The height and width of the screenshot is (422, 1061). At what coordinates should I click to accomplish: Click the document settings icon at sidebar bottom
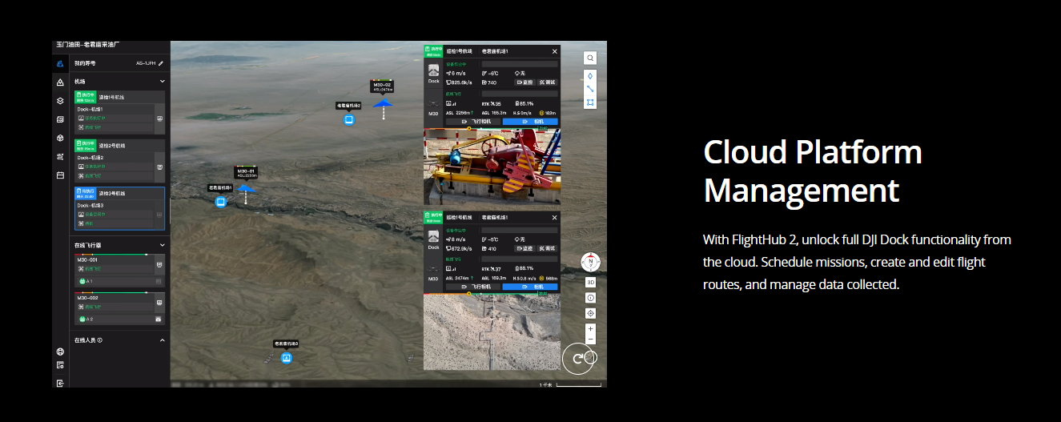60,365
